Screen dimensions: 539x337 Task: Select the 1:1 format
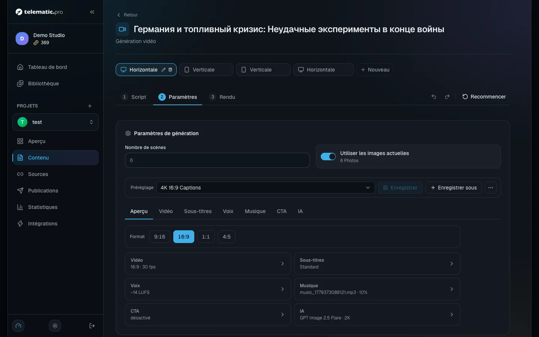[x=206, y=237]
